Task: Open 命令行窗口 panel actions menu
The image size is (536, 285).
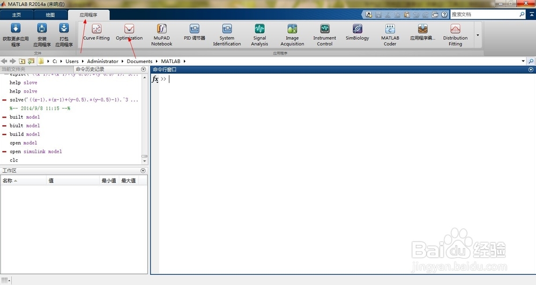Action: click(531, 70)
